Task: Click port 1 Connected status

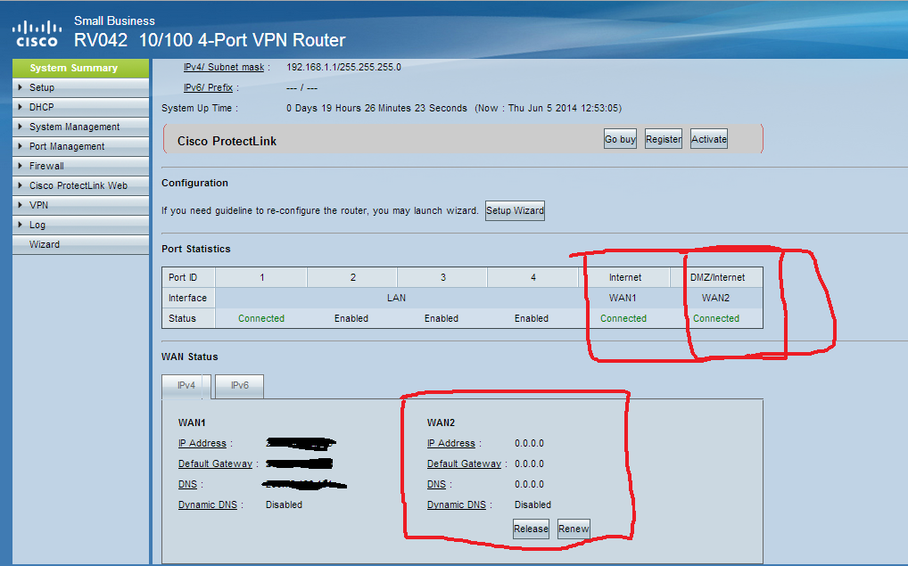Action: tap(261, 319)
